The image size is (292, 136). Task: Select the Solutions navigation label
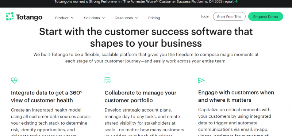point(92,18)
